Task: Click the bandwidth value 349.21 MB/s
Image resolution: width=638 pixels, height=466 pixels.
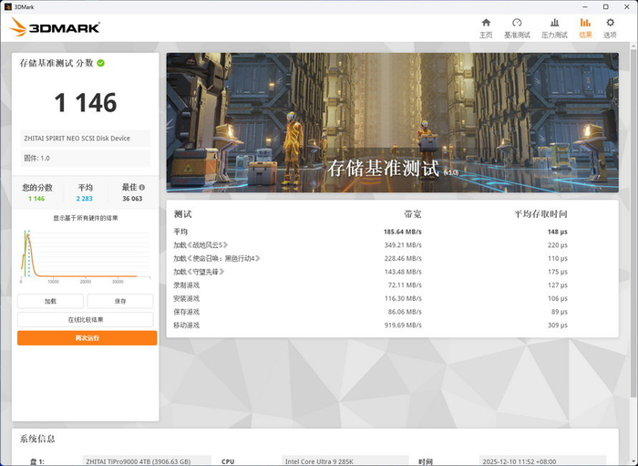Action: pyautogui.click(x=403, y=245)
